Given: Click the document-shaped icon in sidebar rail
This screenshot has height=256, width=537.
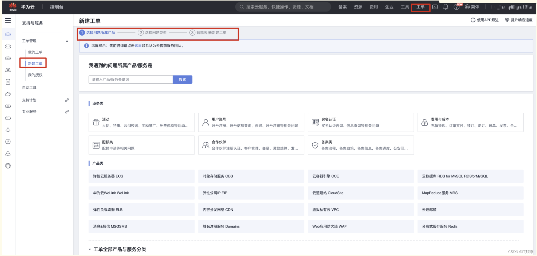Looking at the screenshot, I should pos(8,82).
